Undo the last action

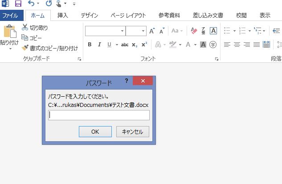(31, 3)
